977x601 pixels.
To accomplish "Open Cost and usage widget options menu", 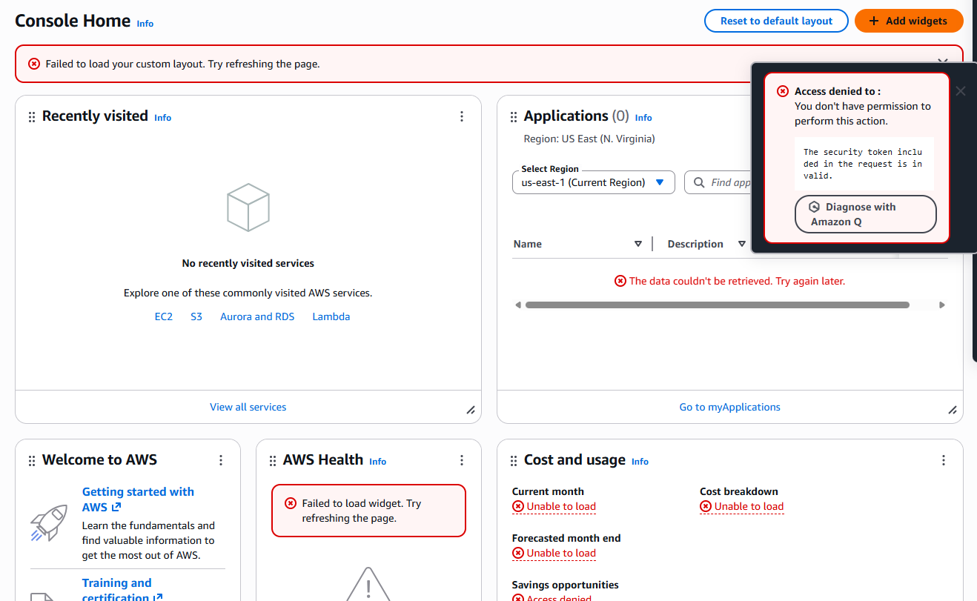I will [944, 460].
